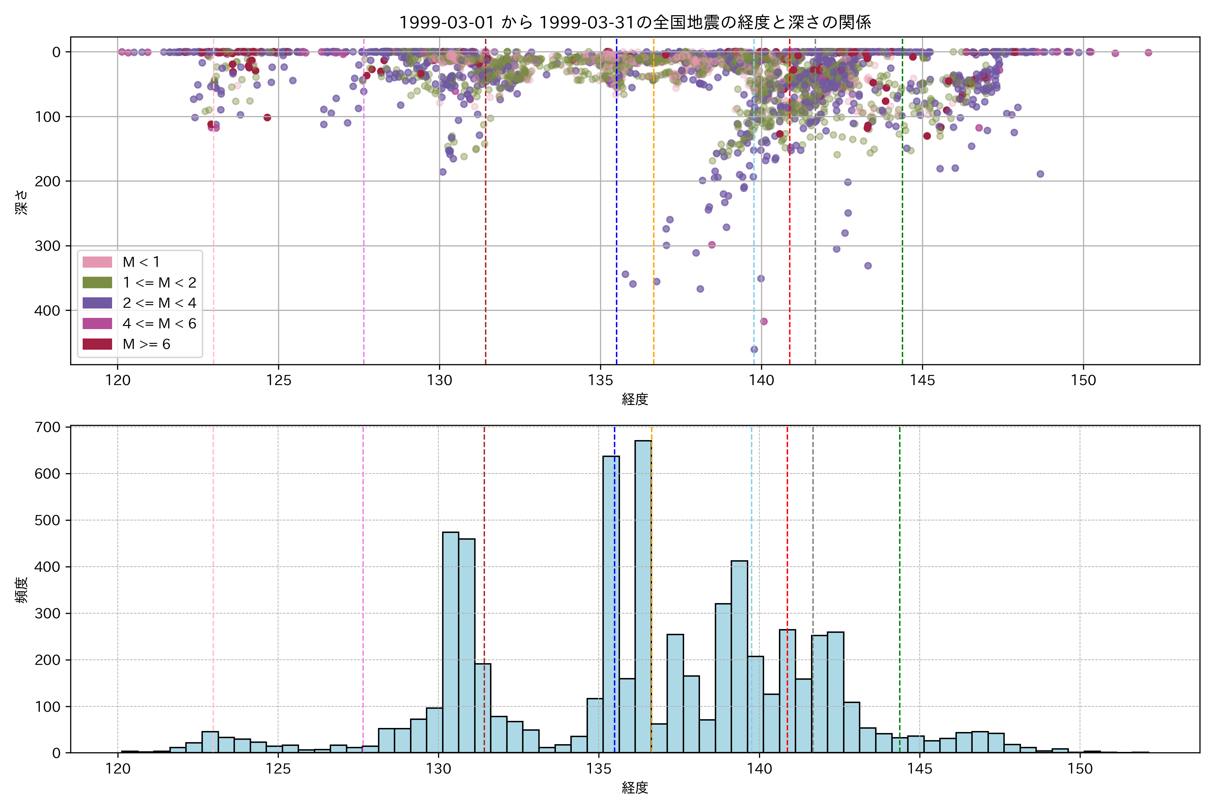Click the 頻度 y-axis label
Image resolution: width=1215 pixels, height=810 pixels.
21,590
